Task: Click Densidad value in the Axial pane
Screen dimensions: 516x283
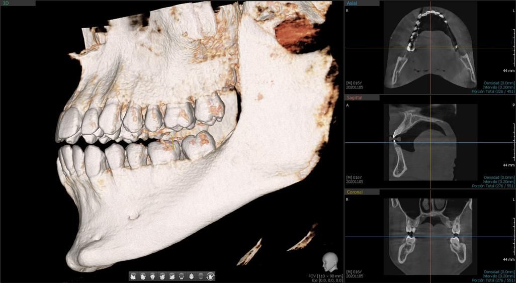Action: pyautogui.click(x=499, y=82)
